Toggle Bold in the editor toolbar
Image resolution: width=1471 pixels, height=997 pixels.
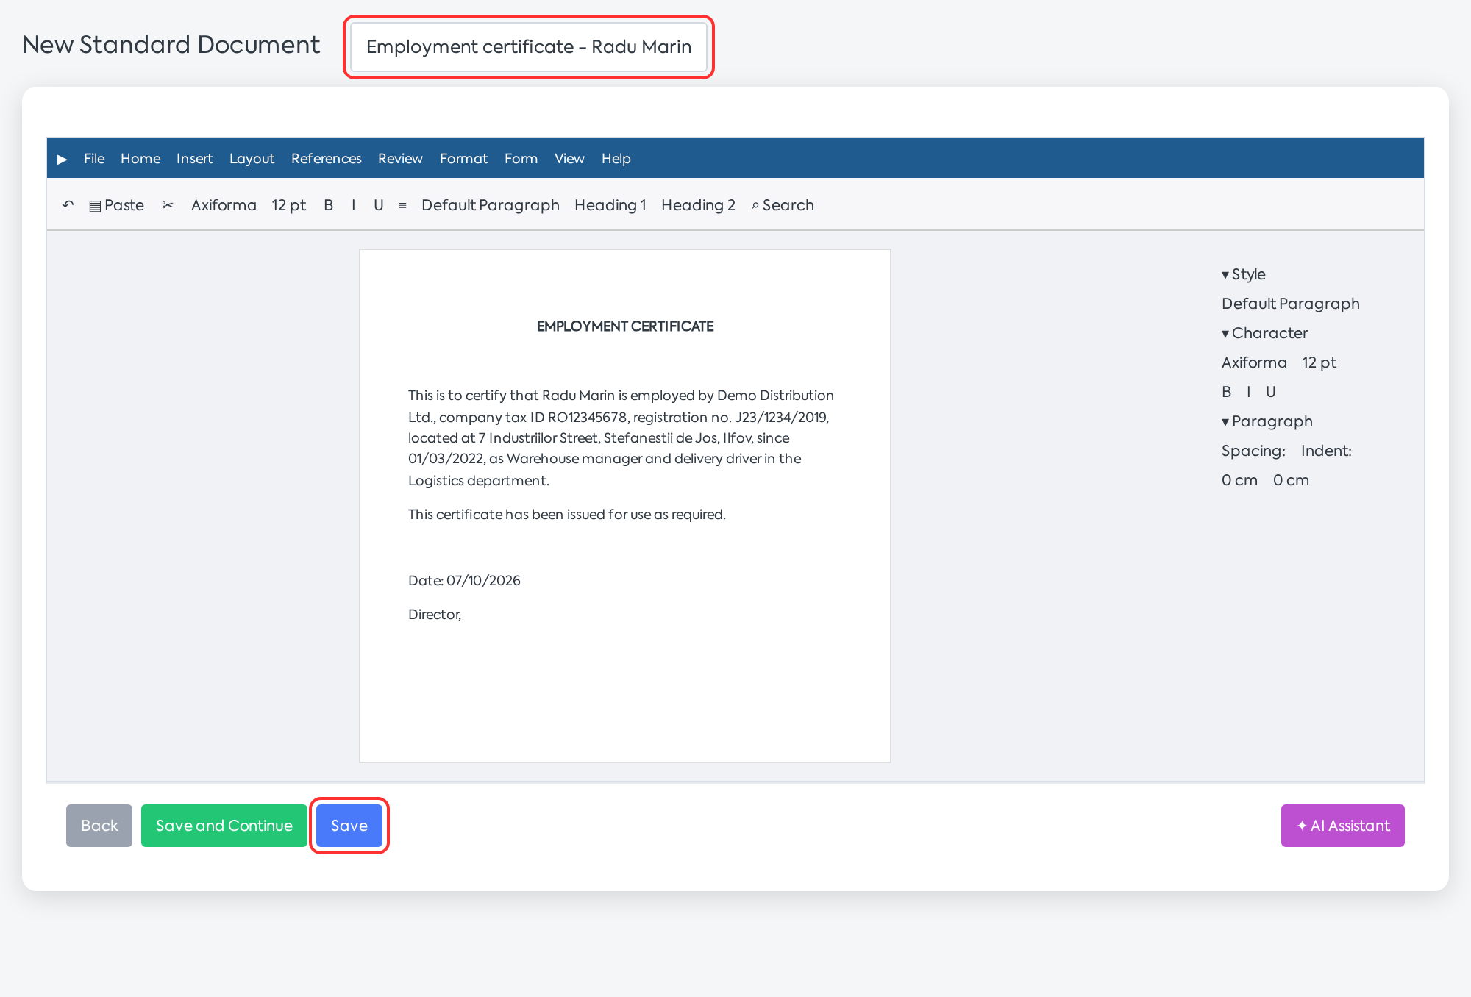(x=328, y=205)
